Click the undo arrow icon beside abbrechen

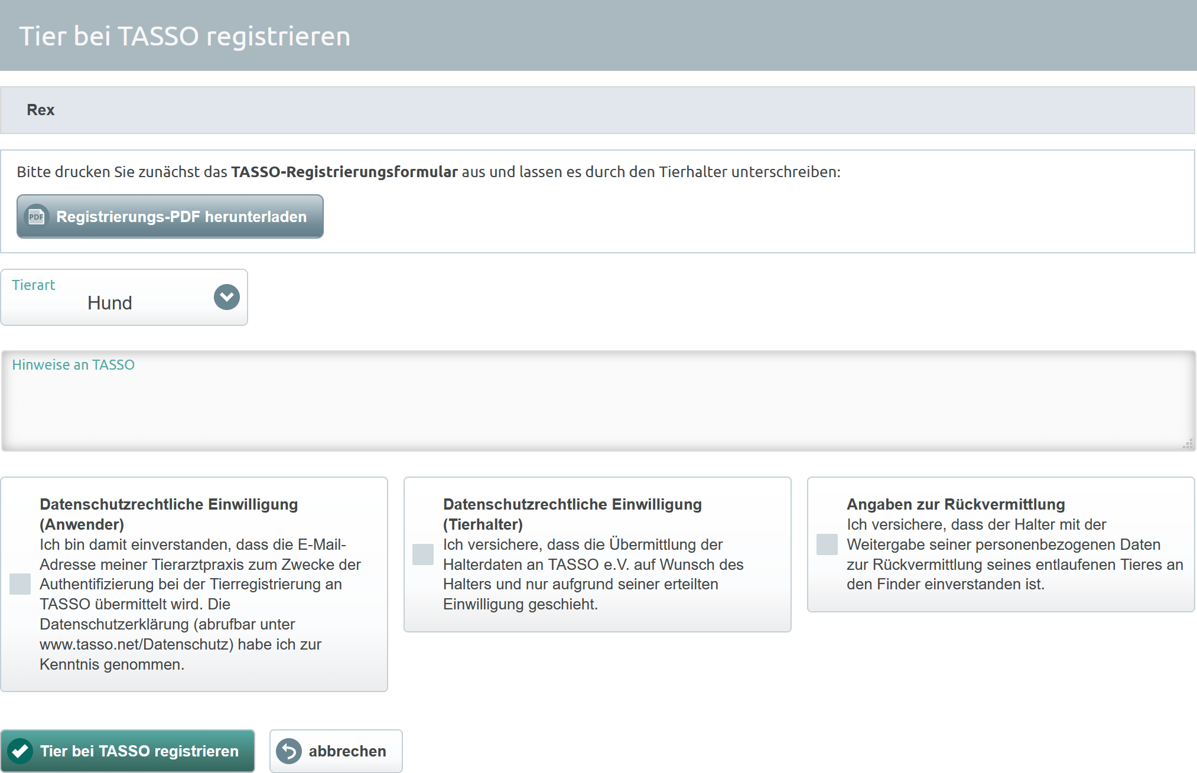[289, 751]
